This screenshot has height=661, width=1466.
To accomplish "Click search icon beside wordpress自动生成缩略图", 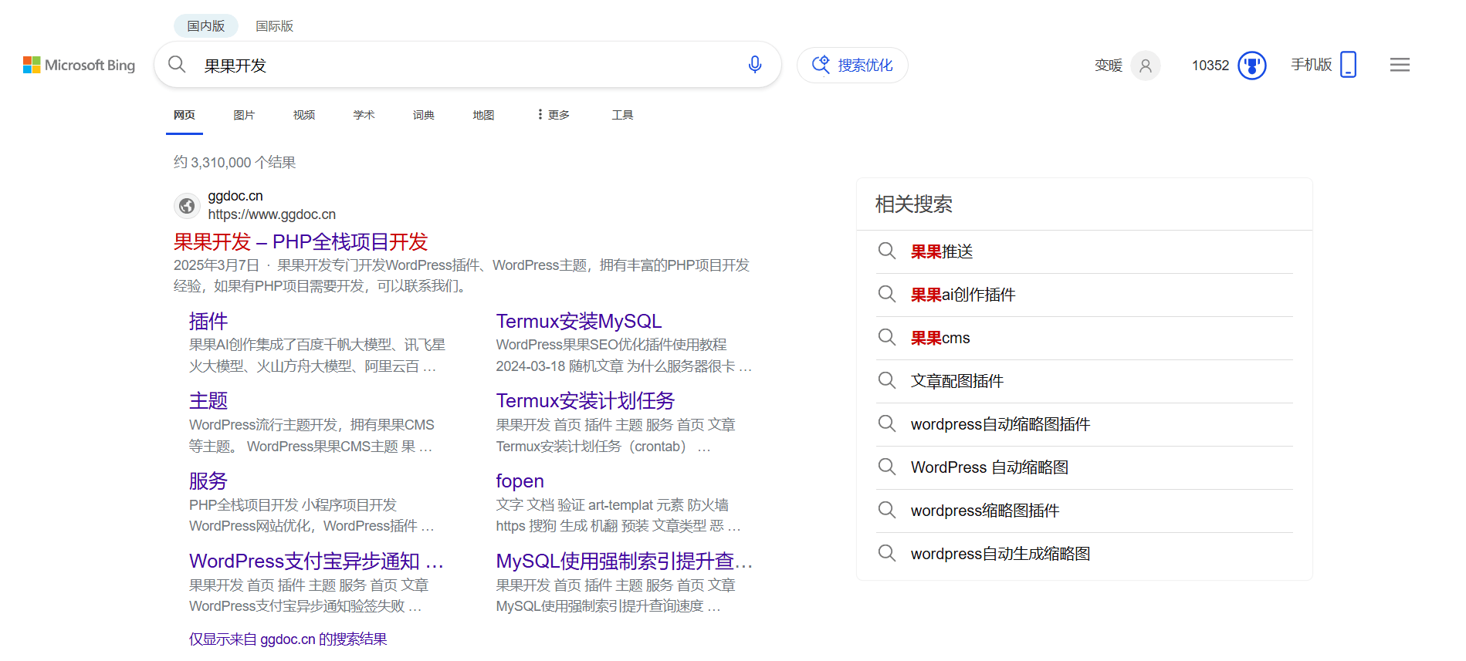I will tap(887, 553).
